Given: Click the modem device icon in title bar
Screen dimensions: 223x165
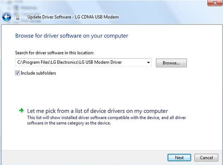Looking at the screenshot, I should tap(18, 17).
